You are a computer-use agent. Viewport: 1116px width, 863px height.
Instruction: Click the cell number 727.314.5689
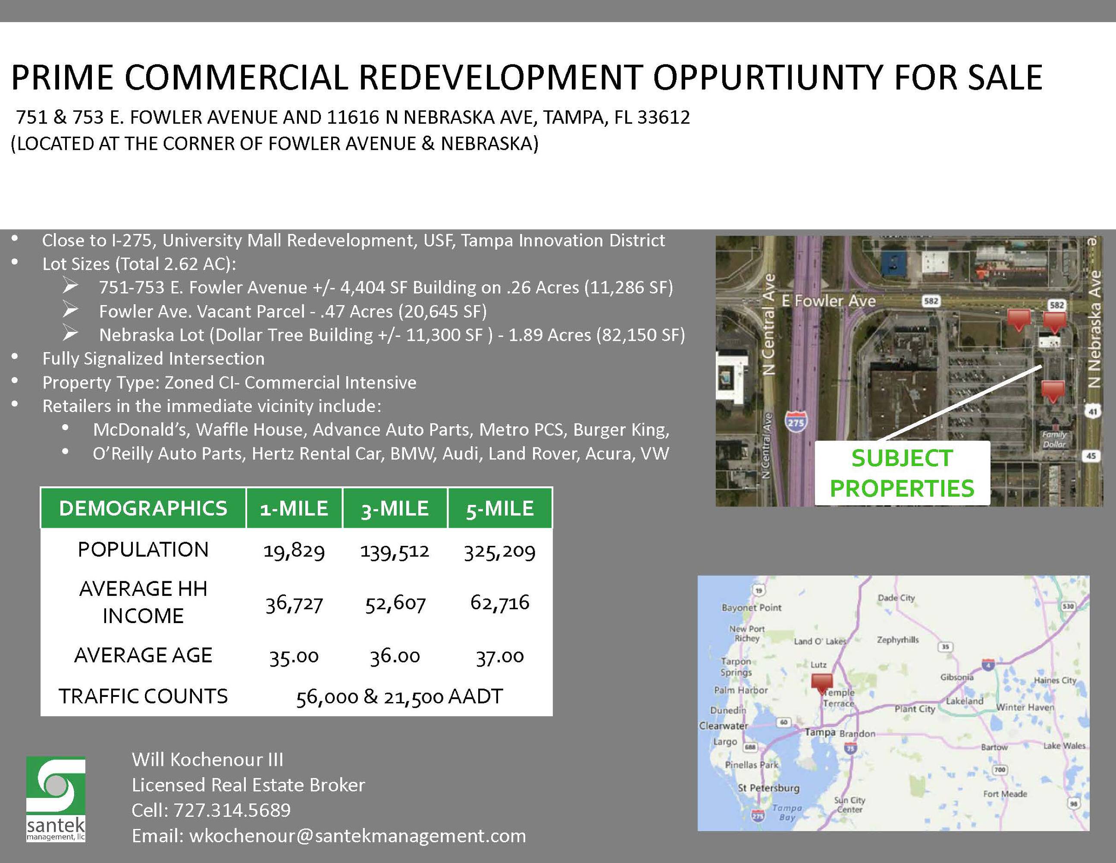(x=232, y=810)
